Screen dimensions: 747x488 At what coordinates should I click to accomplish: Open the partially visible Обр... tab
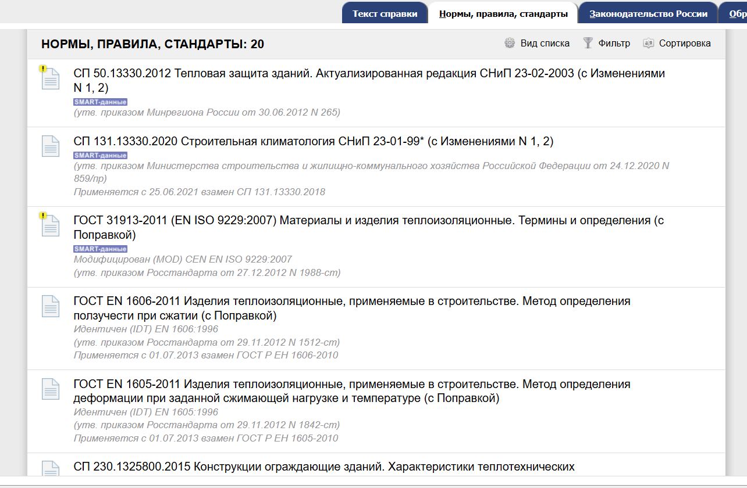pos(734,13)
